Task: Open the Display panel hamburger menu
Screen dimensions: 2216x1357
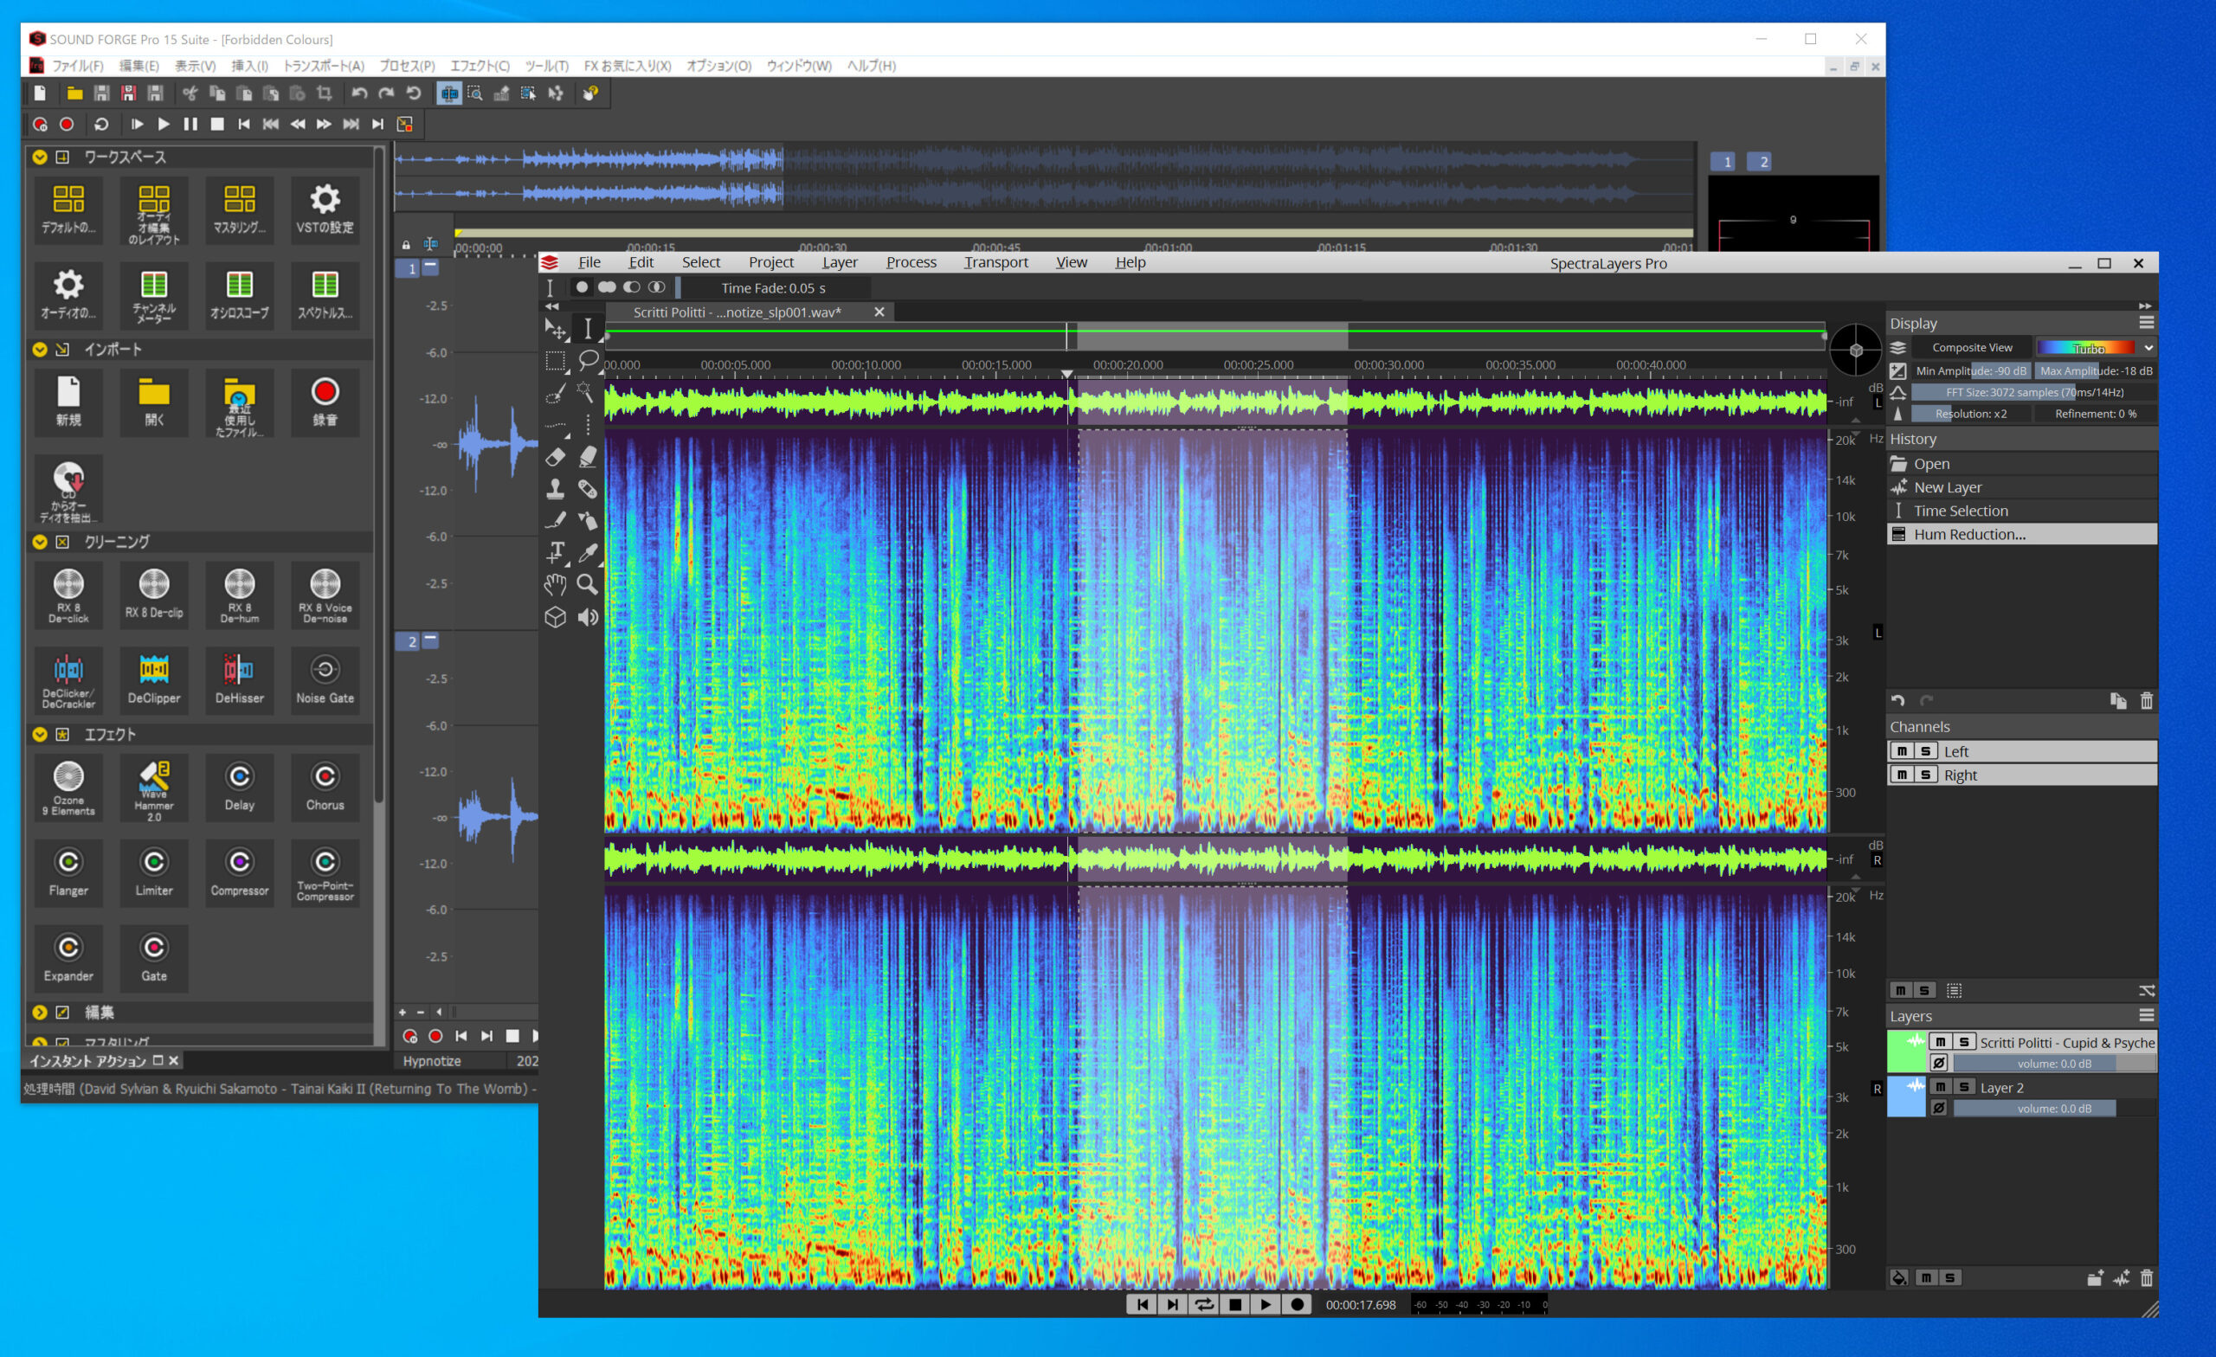Action: (2147, 322)
